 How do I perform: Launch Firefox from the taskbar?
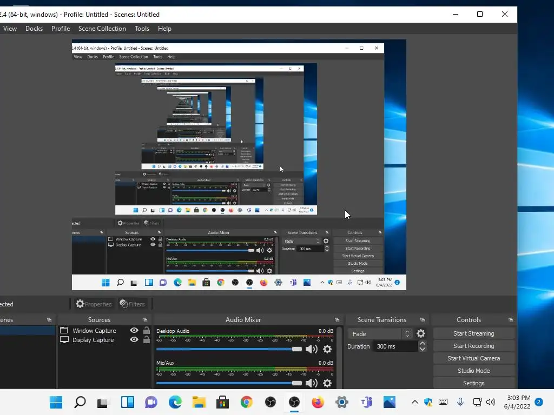pos(318,402)
